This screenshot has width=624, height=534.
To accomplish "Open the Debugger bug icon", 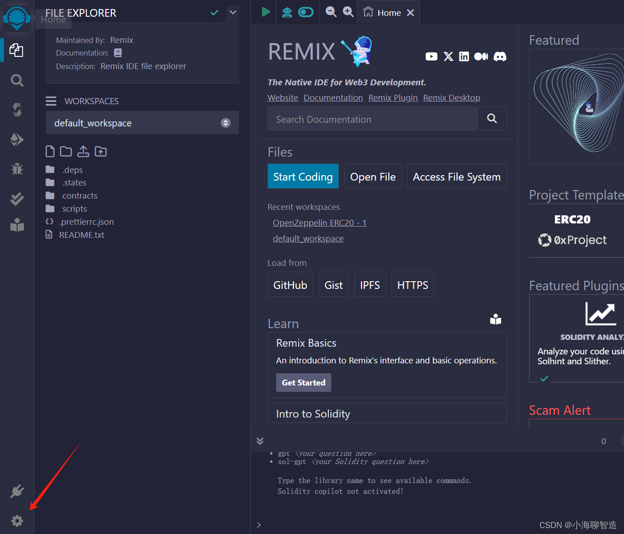I will (17, 169).
